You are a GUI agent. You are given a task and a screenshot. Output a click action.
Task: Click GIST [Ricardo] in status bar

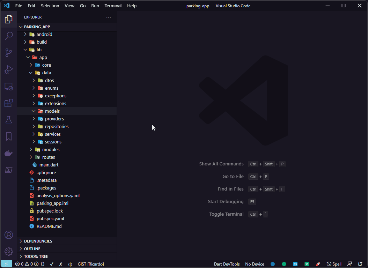pos(91,264)
